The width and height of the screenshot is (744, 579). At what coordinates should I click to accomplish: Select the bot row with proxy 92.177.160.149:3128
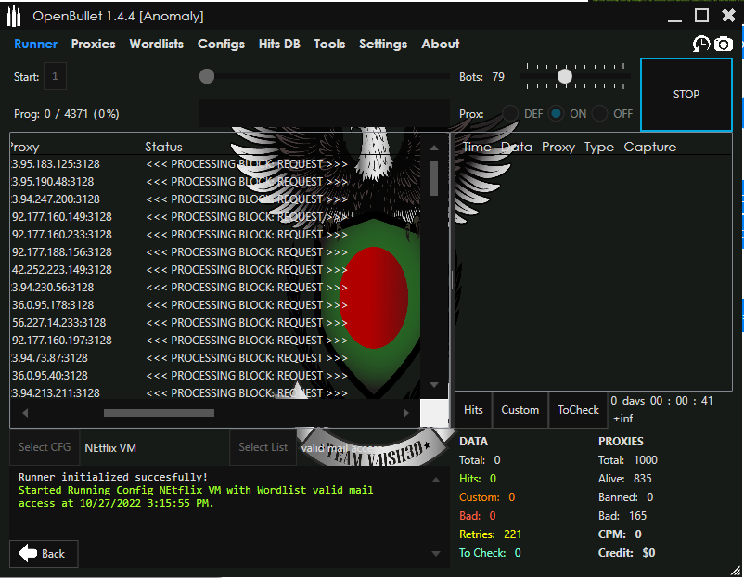click(214, 217)
